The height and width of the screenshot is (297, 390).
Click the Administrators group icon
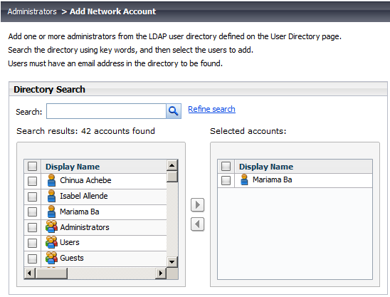pos(51,226)
